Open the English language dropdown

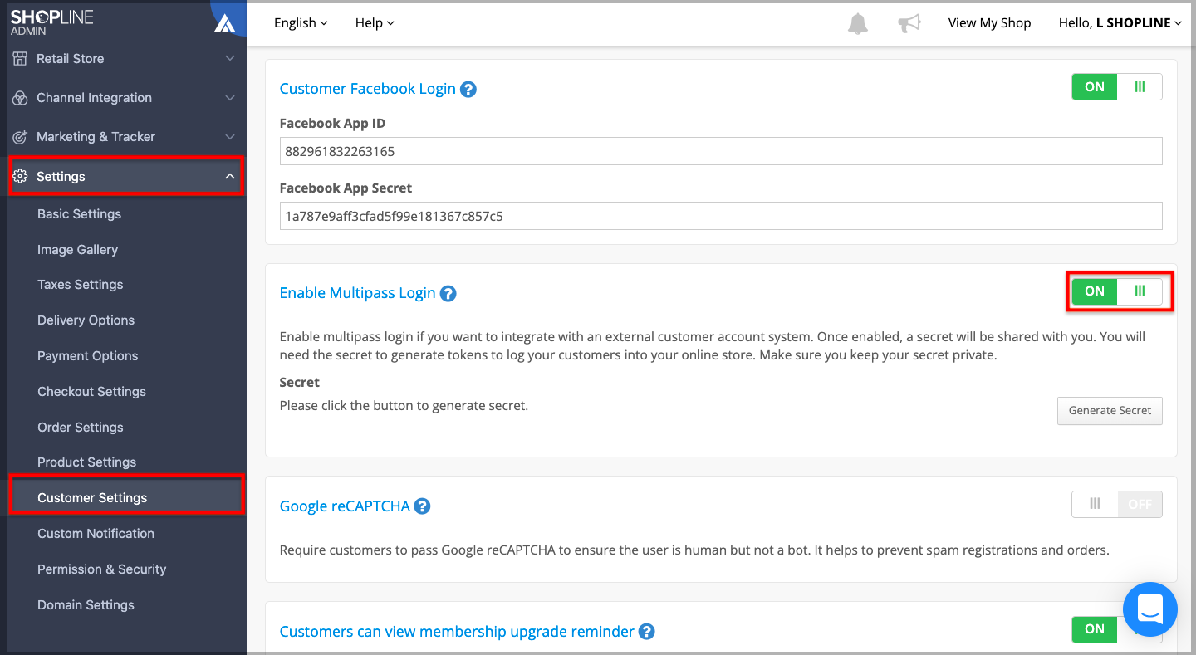pyautogui.click(x=301, y=23)
